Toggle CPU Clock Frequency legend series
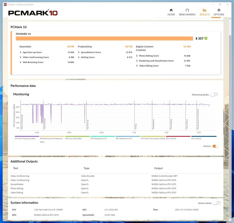This screenshot has width=234, height=223. point(27,138)
